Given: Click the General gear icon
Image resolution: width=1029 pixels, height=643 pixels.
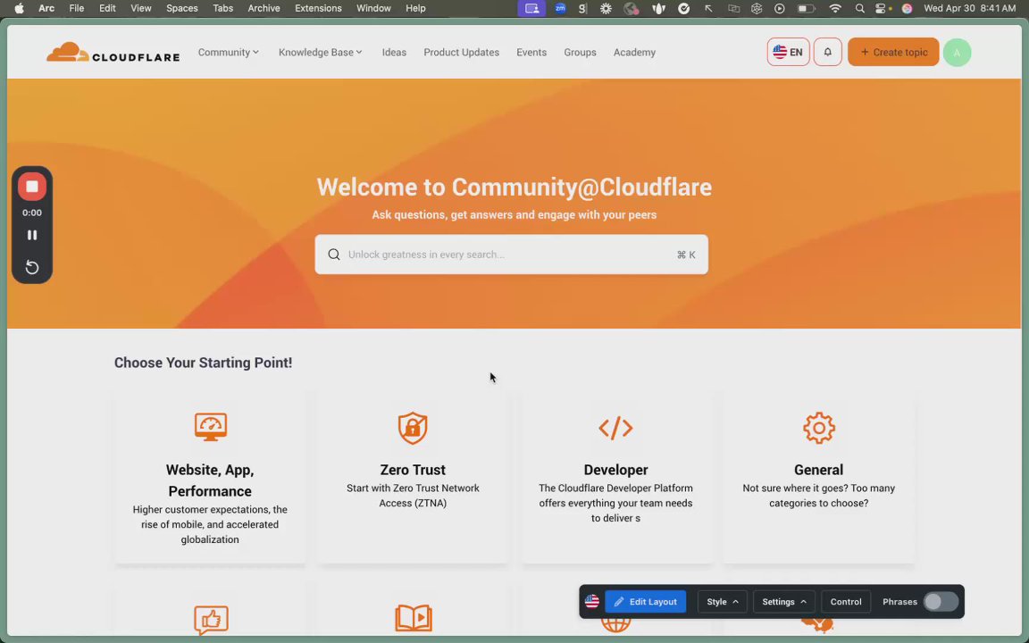Looking at the screenshot, I should pos(818,428).
